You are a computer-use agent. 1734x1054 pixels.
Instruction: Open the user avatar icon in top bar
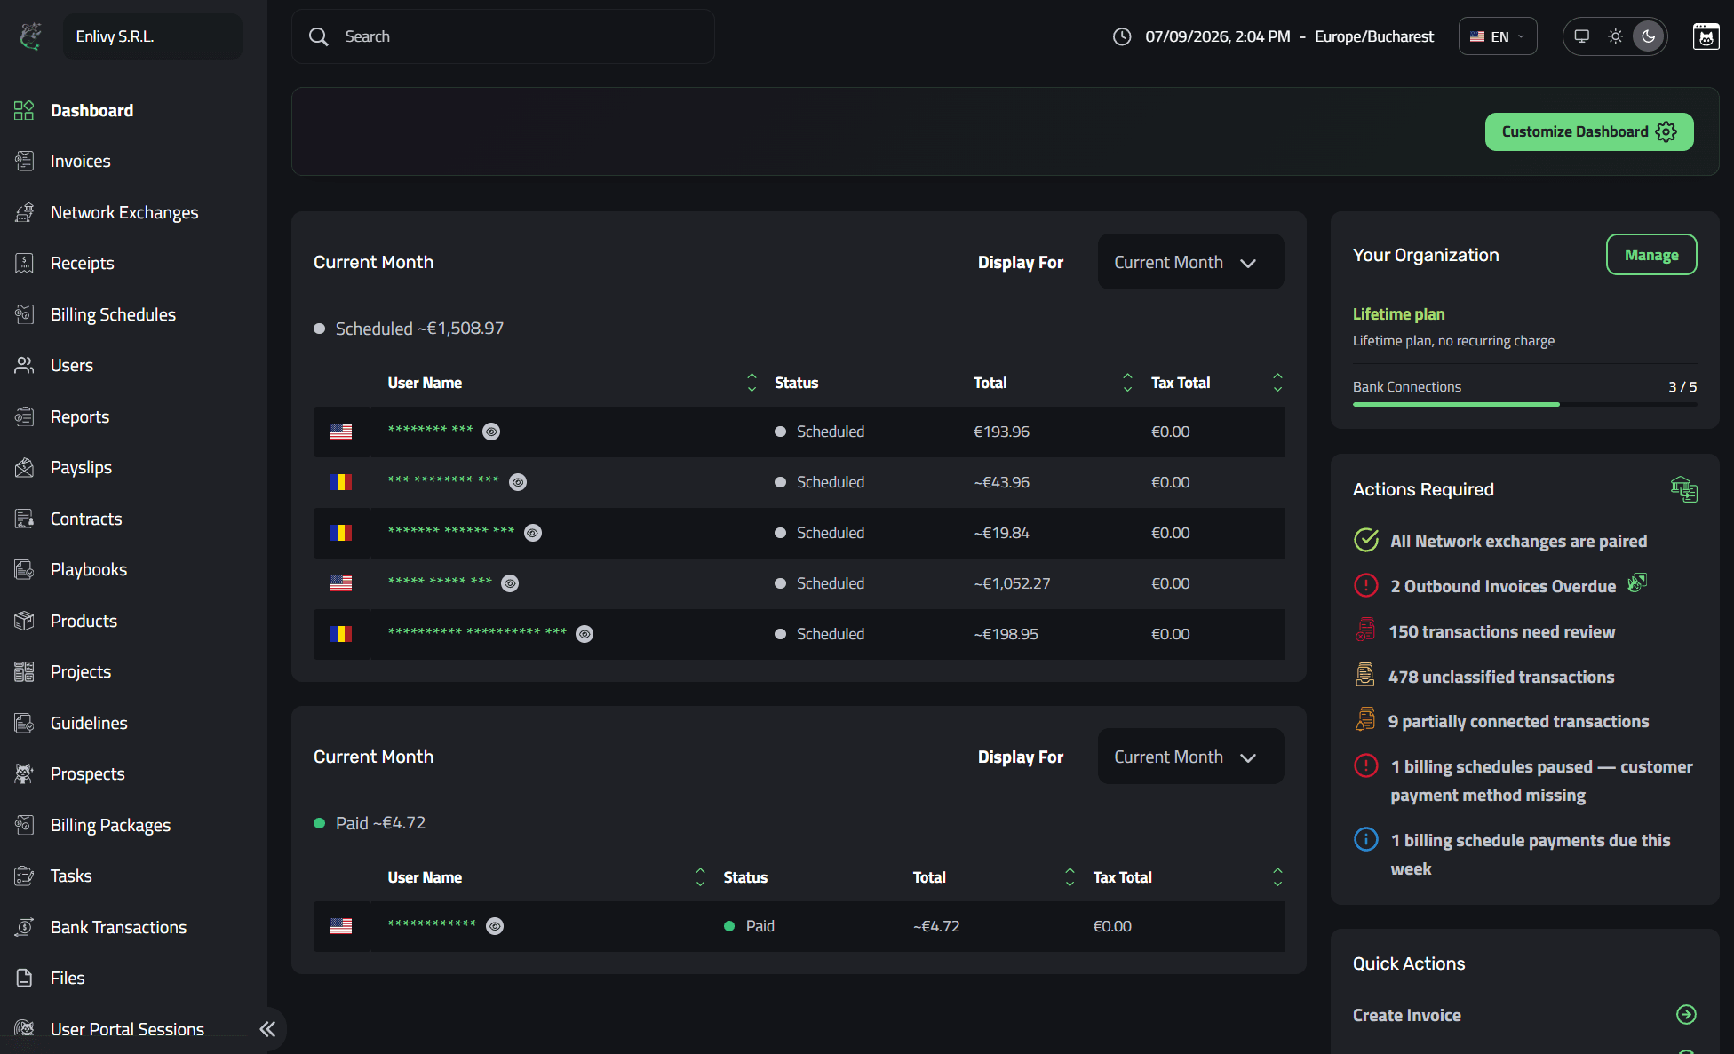(x=1706, y=36)
